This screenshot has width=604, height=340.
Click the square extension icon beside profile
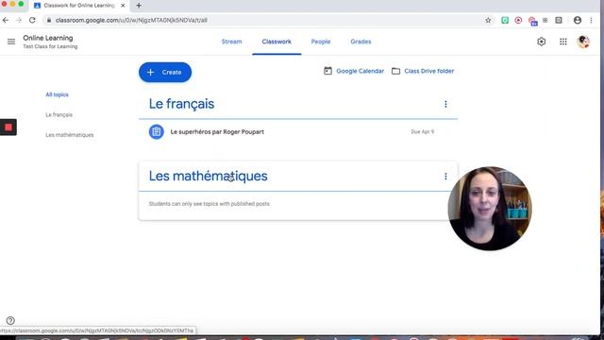coord(559,20)
